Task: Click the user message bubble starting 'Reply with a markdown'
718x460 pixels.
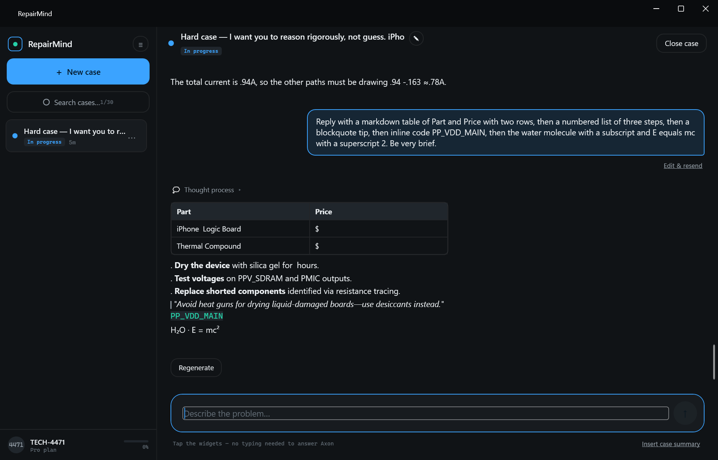Action: tap(506, 132)
